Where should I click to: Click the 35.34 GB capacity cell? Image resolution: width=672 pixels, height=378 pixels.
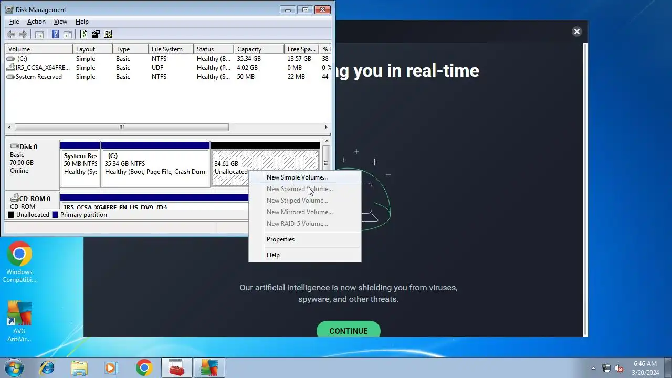(x=249, y=59)
